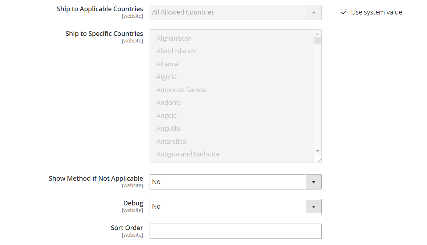Select Angola in the countries list

click(167, 116)
